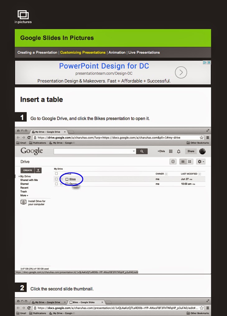The height and width of the screenshot is (316, 227).
Task: Select the My Drive - Google Drive tab
Action: pos(48,132)
